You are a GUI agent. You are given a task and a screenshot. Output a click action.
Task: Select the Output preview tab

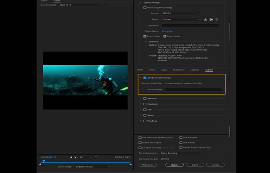click(57, 1)
